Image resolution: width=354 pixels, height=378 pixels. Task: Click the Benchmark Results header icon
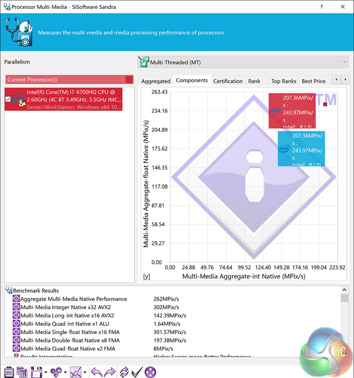point(9,290)
